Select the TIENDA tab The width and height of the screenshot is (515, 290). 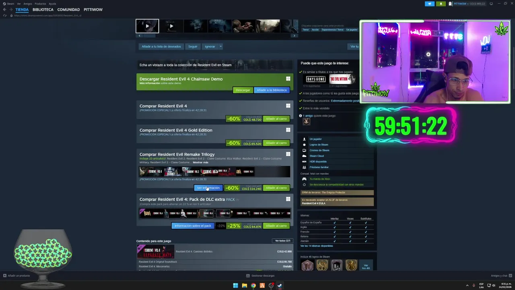point(22,10)
